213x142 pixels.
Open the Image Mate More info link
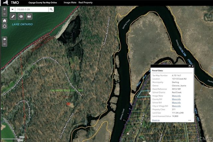tap(176, 96)
